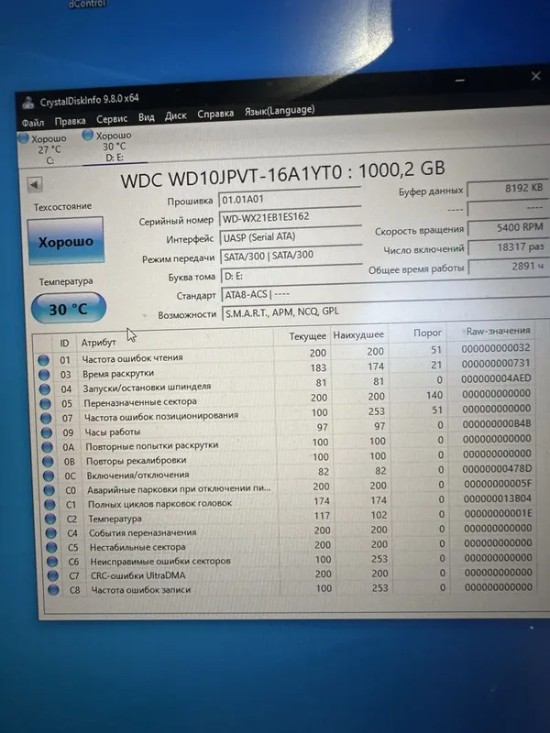Click the Скорость вращения value 5400 RPM
The height and width of the screenshot is (733, 550).
pos(508,227)
